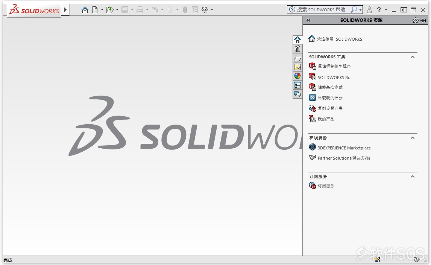
Task: Select the SOLIDWORKS Resources home tab
Action: pos(297,40)
